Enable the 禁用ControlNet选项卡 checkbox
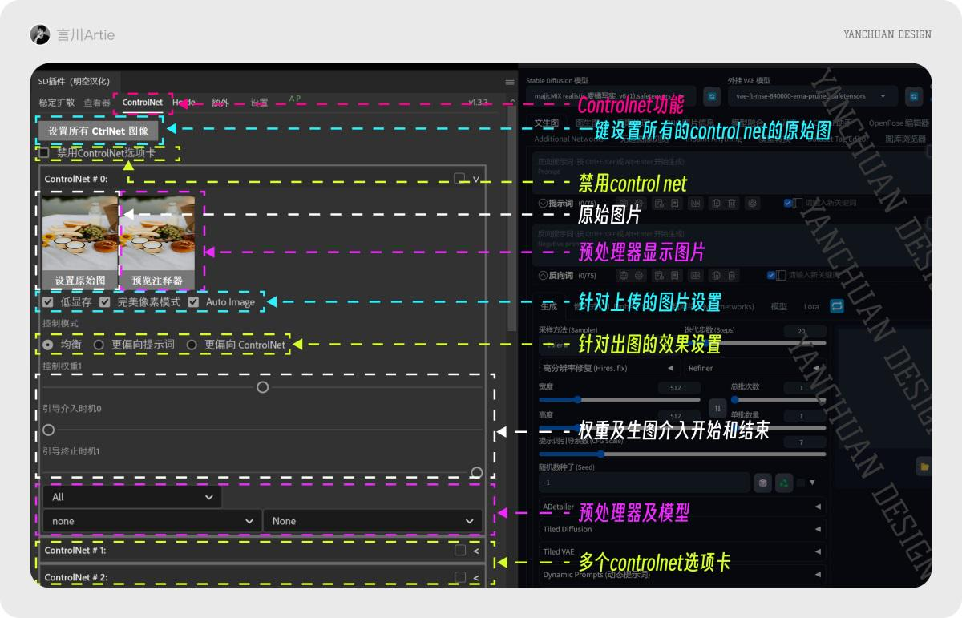Image resolution: width=962 pixels, height=618 pixels. [46, 153]
